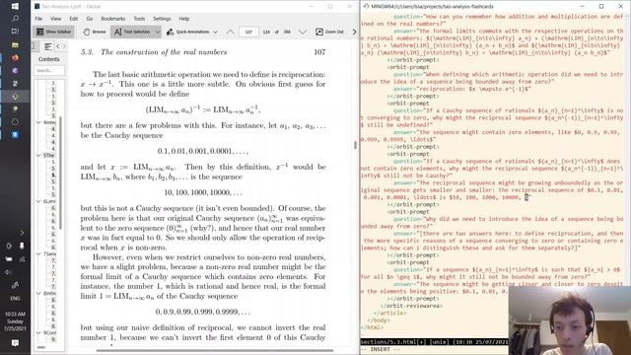The width and height of the screenshot is (631, 355).
Task: Open the clock showing 10:33 AM Sunday
Action: tap(15, 321)
